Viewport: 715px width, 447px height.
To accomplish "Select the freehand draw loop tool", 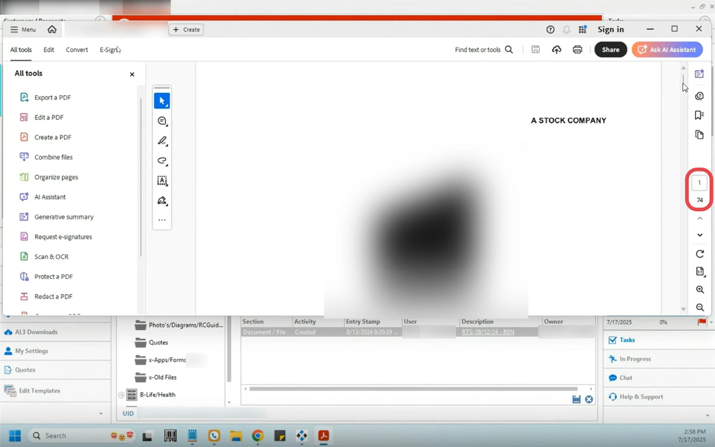I will tap(162, 161).
